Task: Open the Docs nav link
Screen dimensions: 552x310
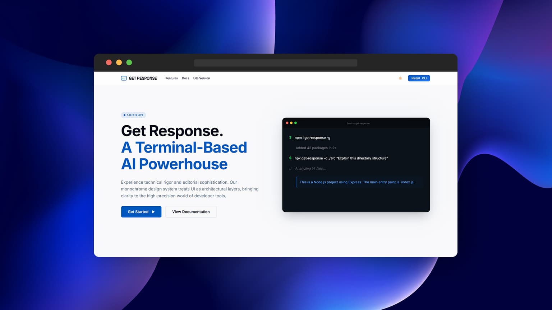Action: tap(185, 78)
